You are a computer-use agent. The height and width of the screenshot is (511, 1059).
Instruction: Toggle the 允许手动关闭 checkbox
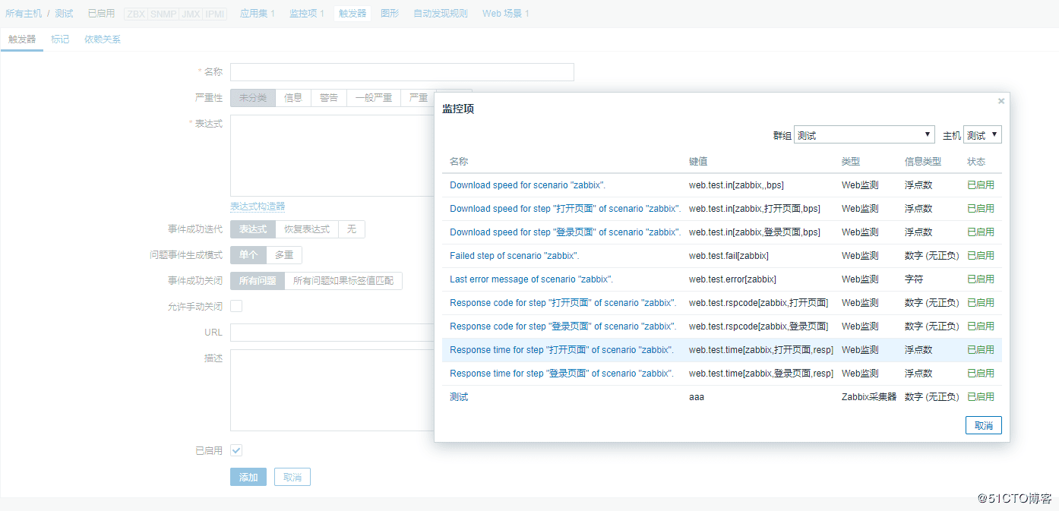[x=236, y=306]
